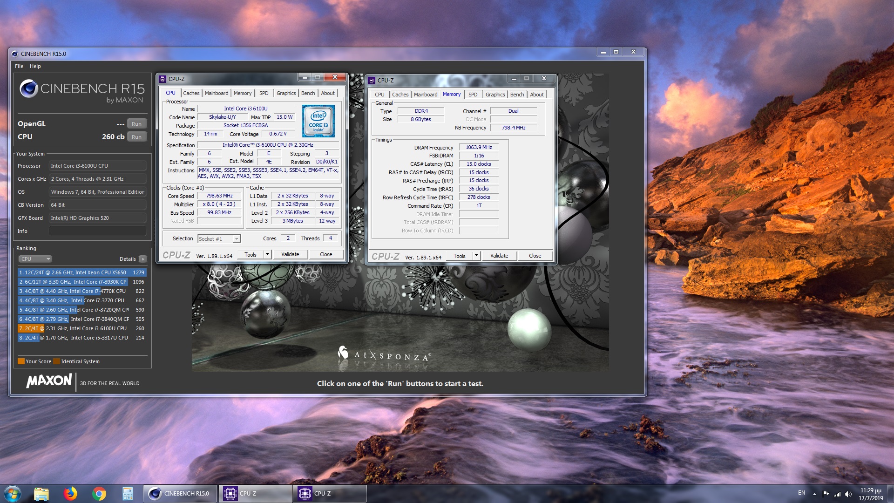
Task: Click the Details arrow button in Ranking
Action: click(142, 259)
